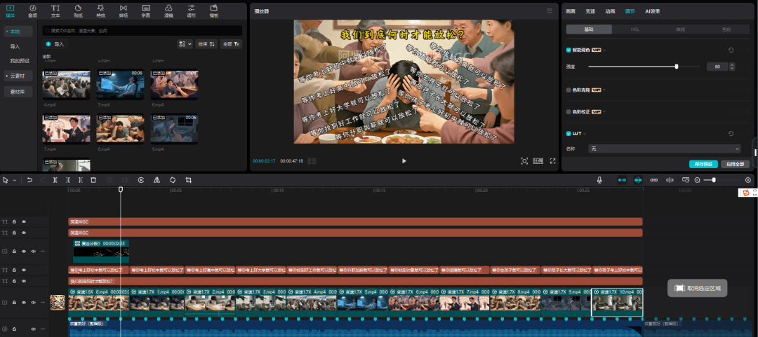Click the reverse playback tool icon
This screenshot has height=337, width=758.
pos(140,180)
